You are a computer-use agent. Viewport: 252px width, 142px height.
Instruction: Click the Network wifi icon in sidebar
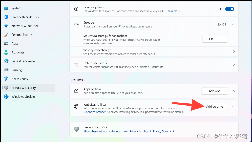[6, 26]
